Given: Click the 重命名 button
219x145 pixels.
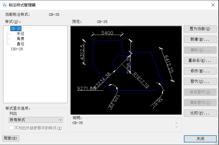Looking at the screenshot, I should (x=200, y=60).
